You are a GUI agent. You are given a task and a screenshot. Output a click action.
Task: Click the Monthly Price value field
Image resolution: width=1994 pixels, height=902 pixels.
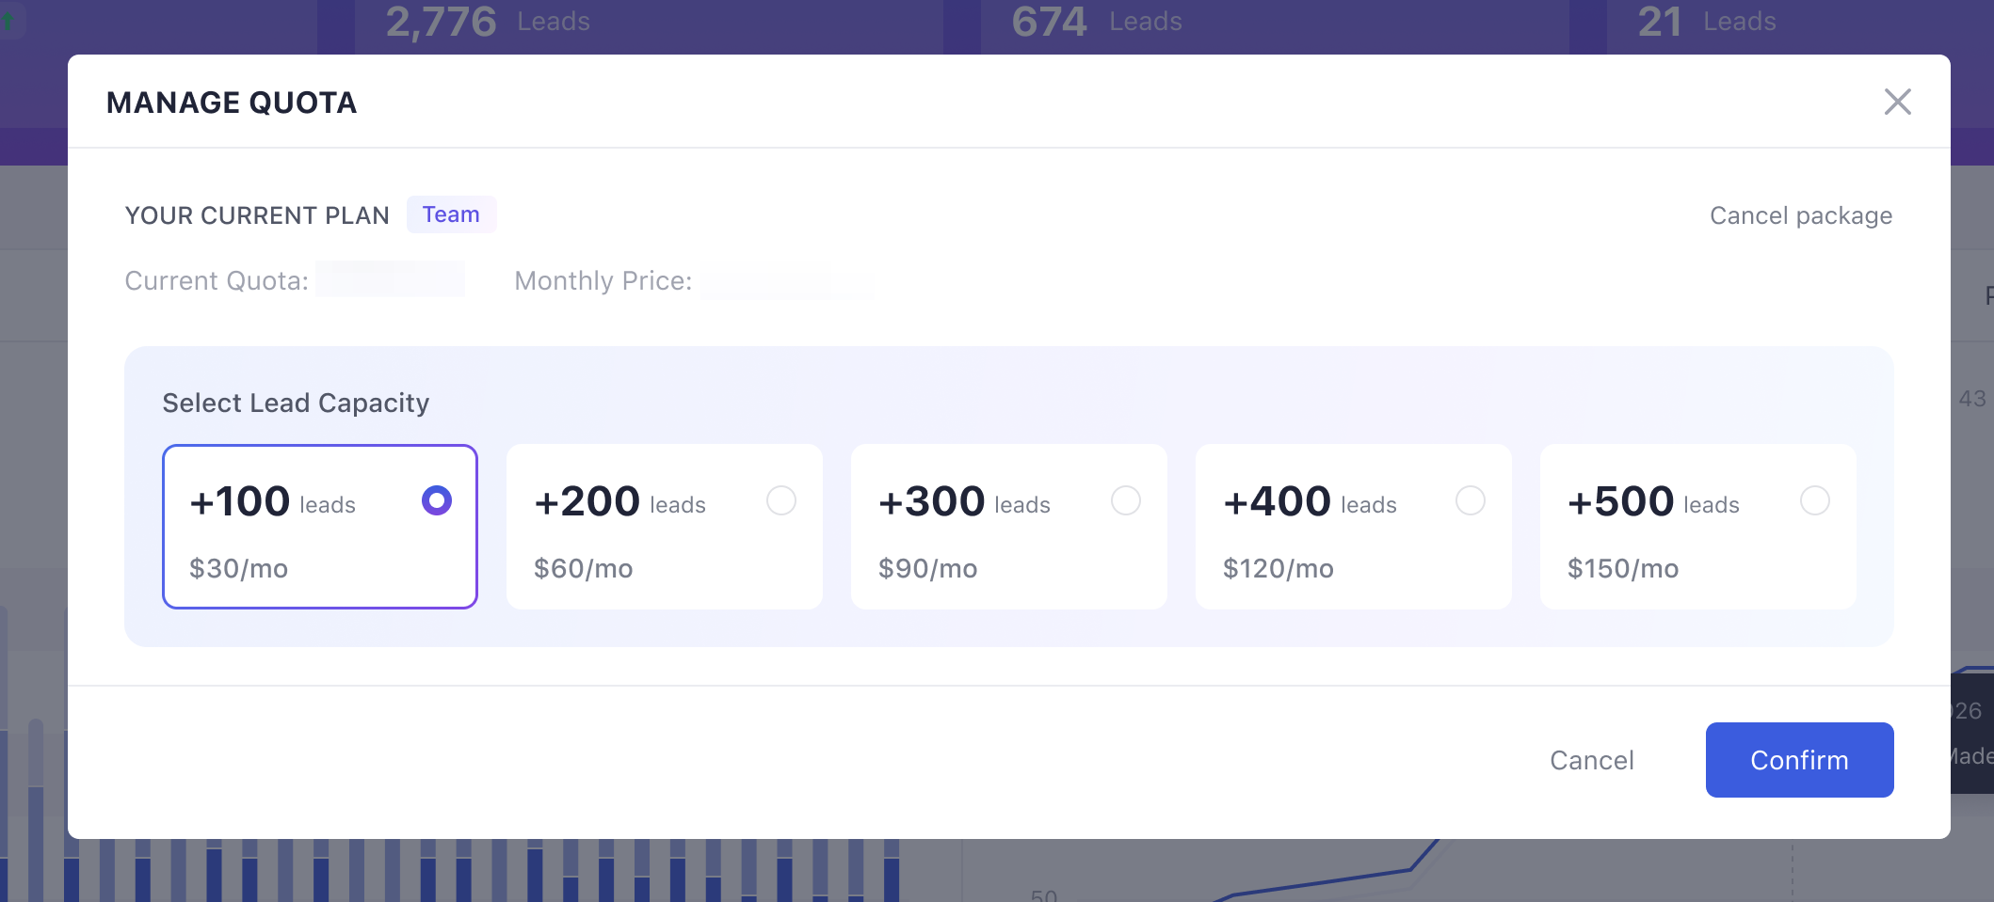787,281
